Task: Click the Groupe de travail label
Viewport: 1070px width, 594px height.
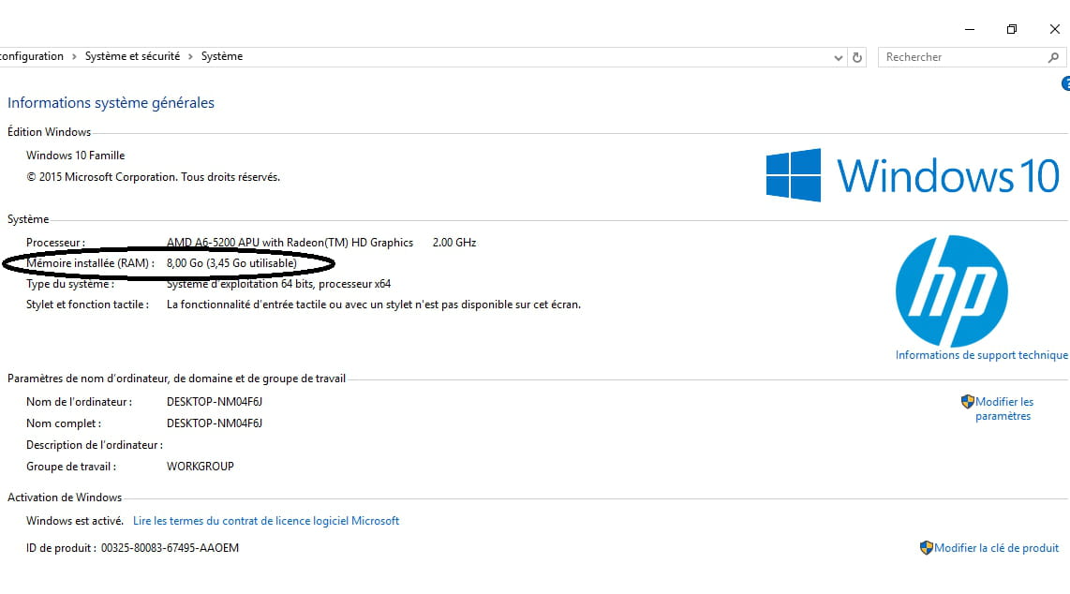Action: [x=71, y=467]
